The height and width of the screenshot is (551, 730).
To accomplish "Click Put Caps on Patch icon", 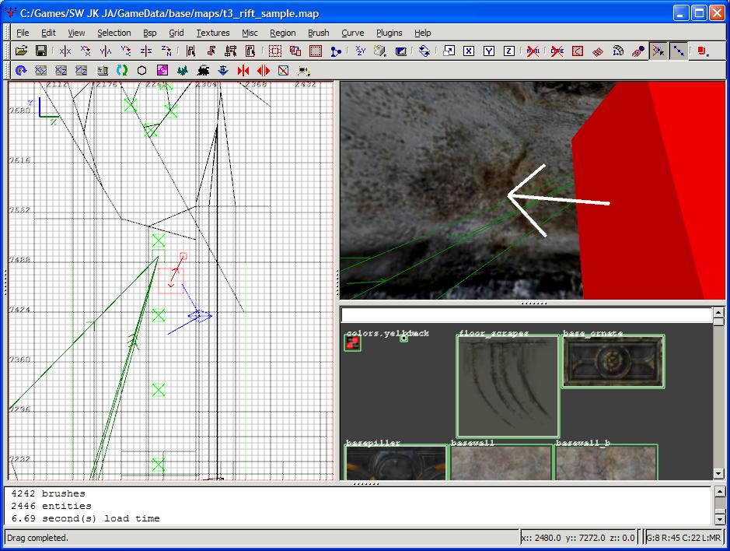I will 638,51.
